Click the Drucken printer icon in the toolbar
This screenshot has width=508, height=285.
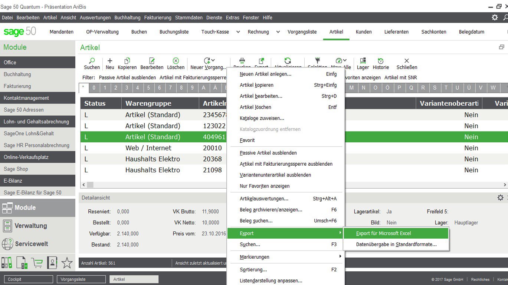[242, 60]
